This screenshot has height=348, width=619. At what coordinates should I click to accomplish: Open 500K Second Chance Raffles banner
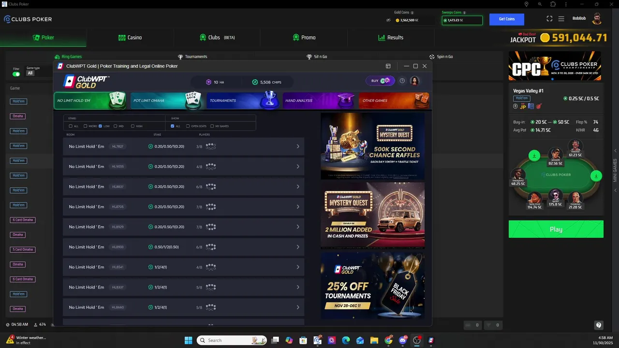coord(373,146)
